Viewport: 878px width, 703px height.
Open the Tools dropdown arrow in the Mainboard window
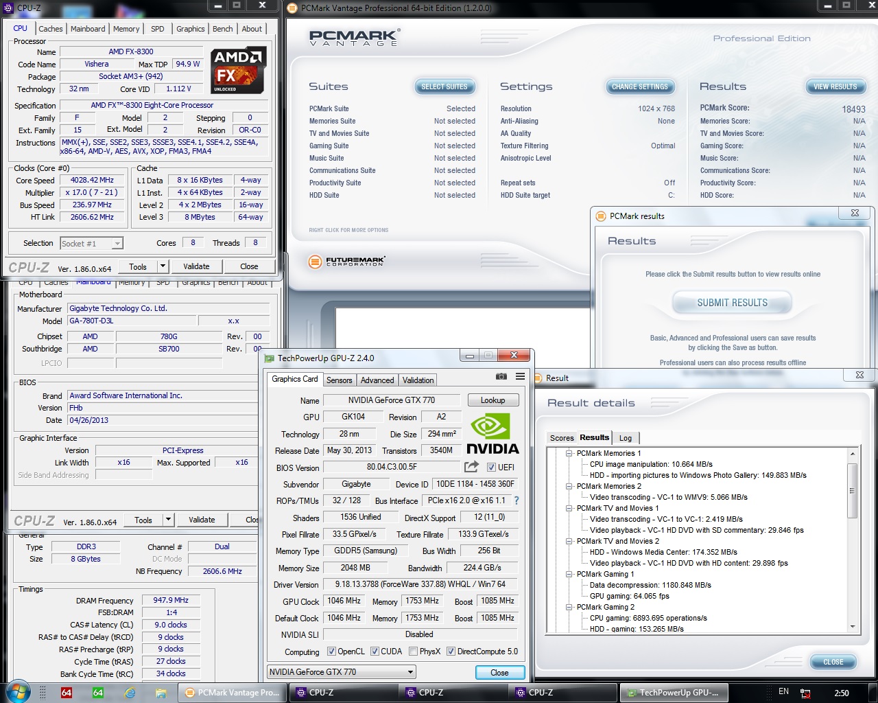168,520
